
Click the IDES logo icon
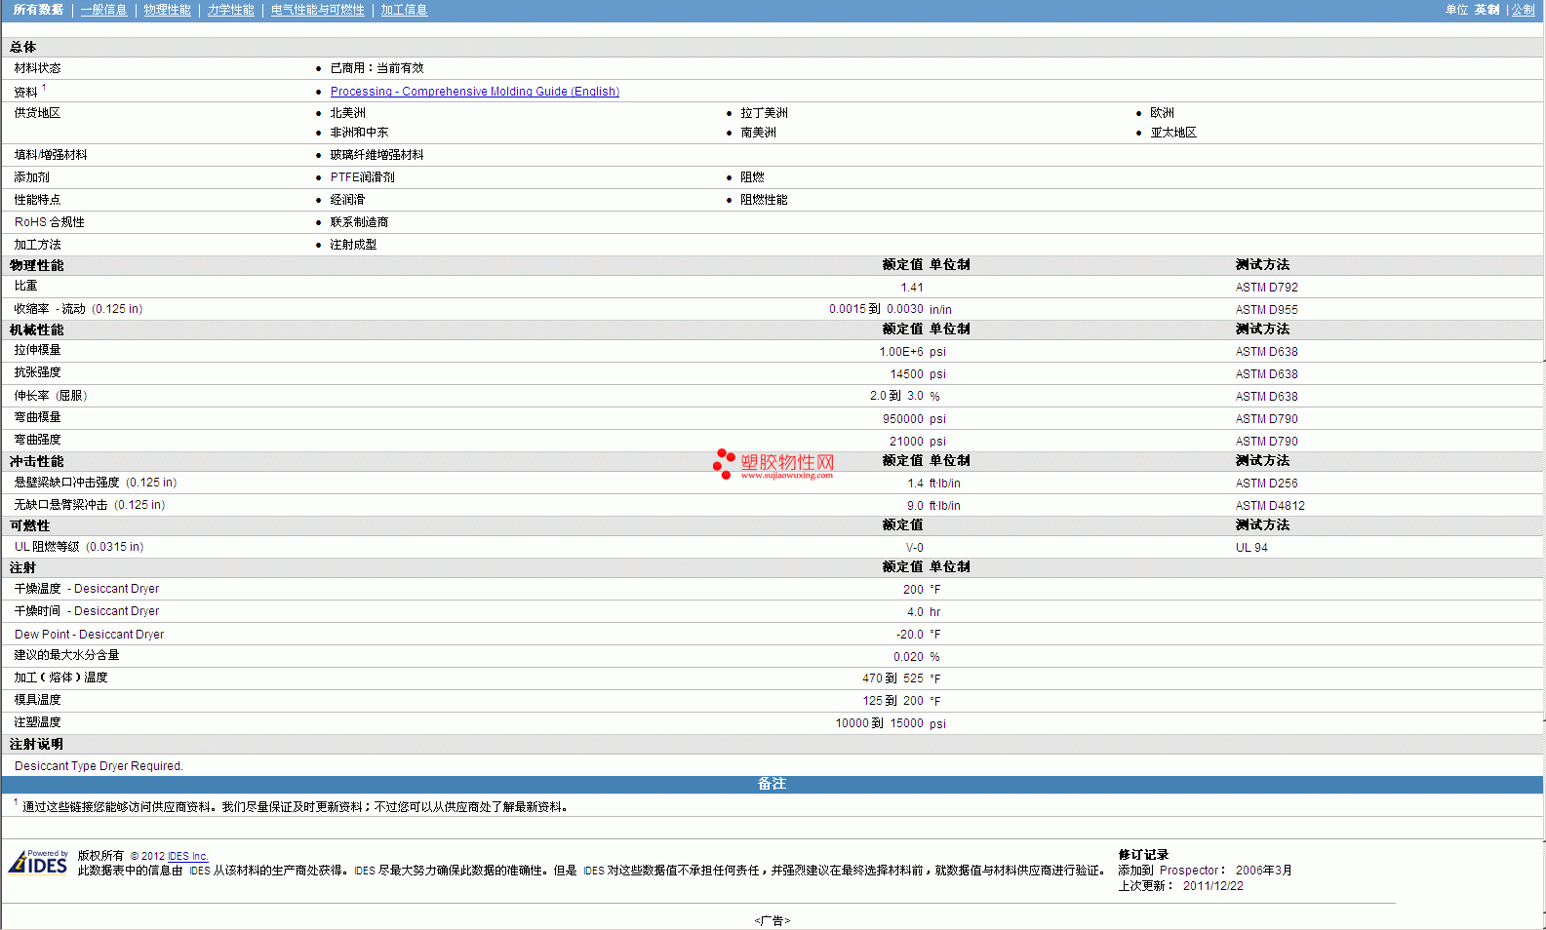click(38, 862)
